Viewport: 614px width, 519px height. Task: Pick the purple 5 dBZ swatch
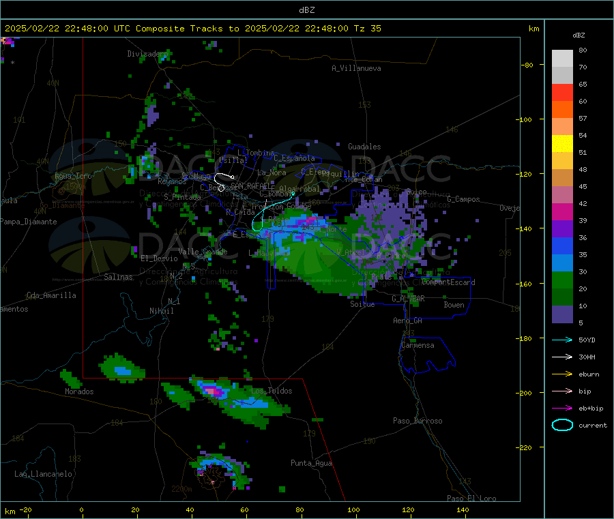tap(562, 314)
